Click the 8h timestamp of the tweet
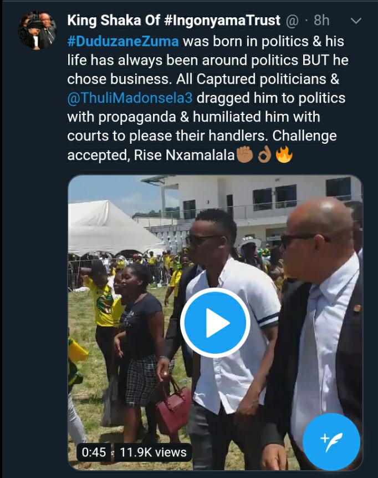The image size is (378, 478). point(321,21)
